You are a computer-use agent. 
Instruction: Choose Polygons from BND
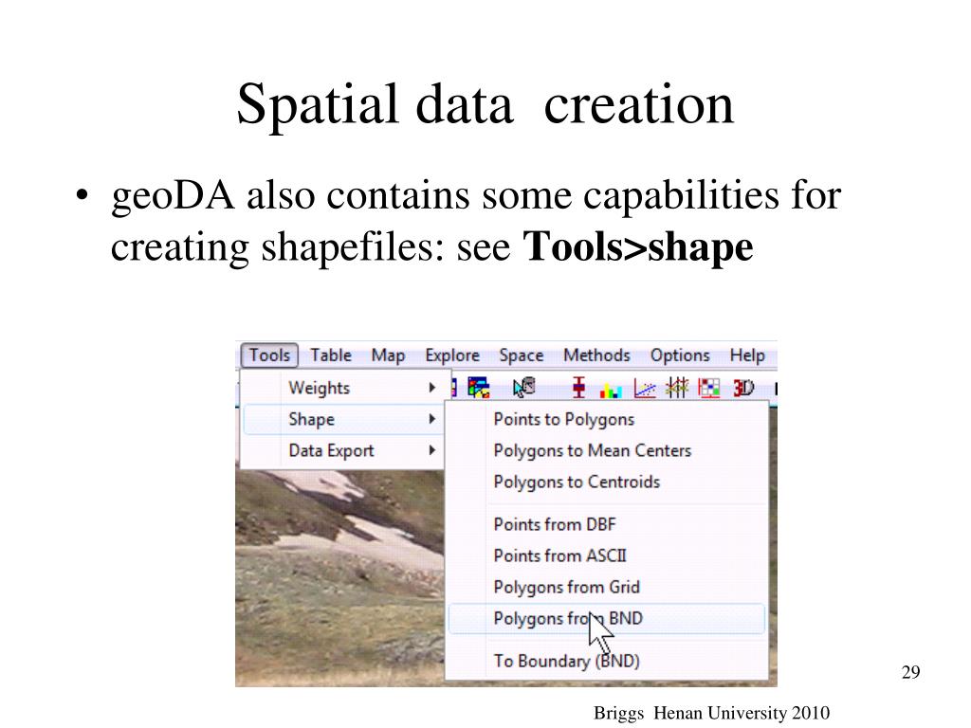tap(607, 618)
